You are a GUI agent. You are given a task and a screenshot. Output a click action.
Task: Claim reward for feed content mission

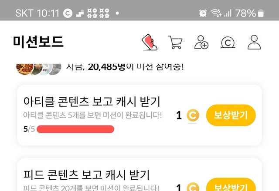pos(231,184)
